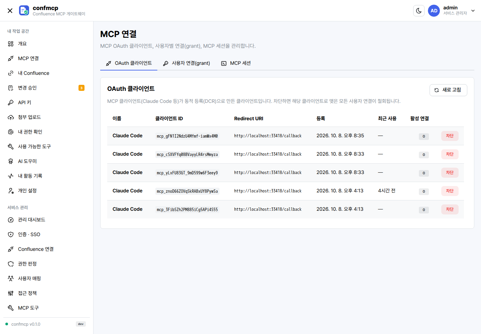Select the OAuth 클라이언트 tab

[129, 63]
